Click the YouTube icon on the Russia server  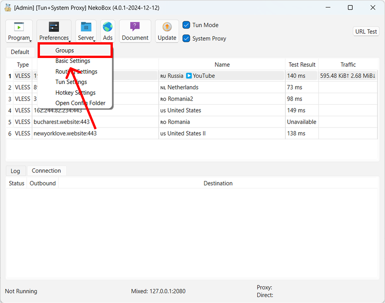pos(189,76)
